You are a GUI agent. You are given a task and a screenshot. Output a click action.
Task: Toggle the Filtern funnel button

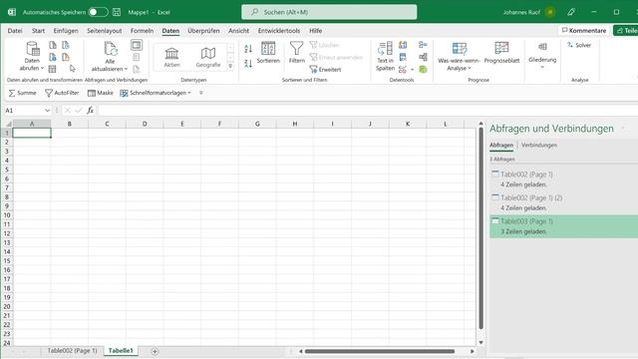(x=297, y=53)
